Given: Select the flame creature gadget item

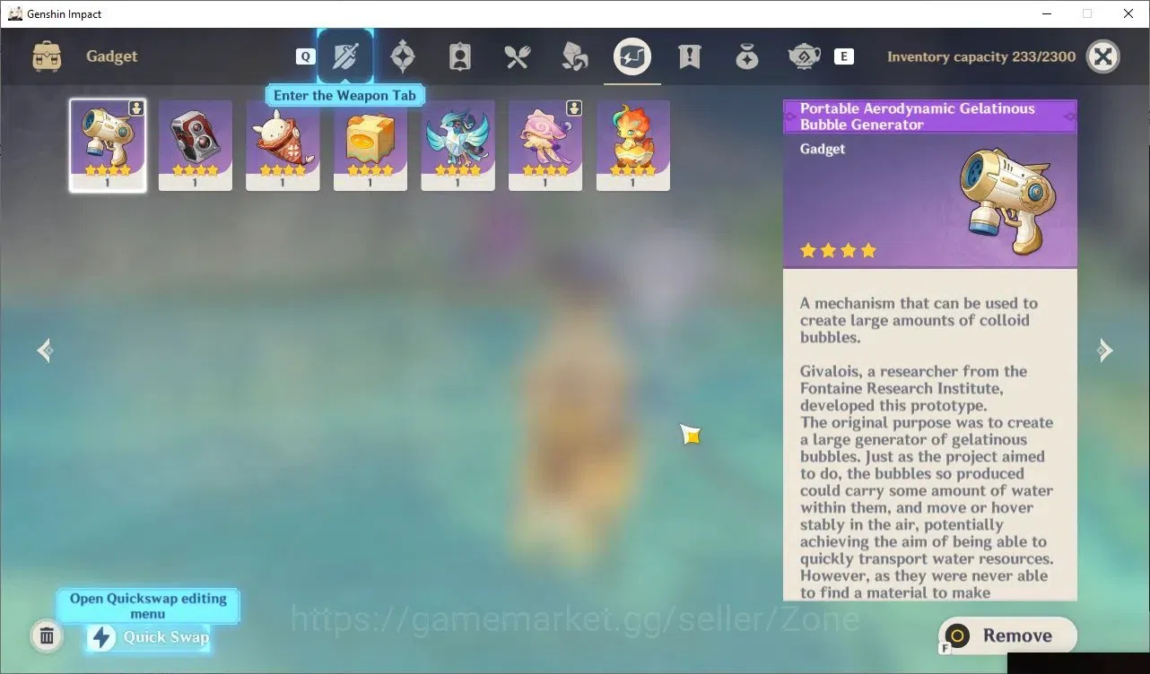Looking at the screenshot, I should [x=633, y=145].
